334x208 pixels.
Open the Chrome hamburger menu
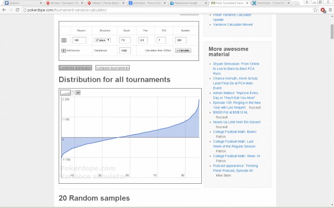[x=330, y=10]
